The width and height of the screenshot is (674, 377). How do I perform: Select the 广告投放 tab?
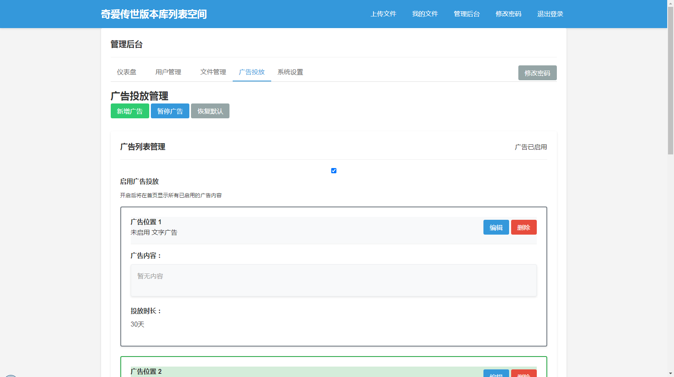[252, 72]
